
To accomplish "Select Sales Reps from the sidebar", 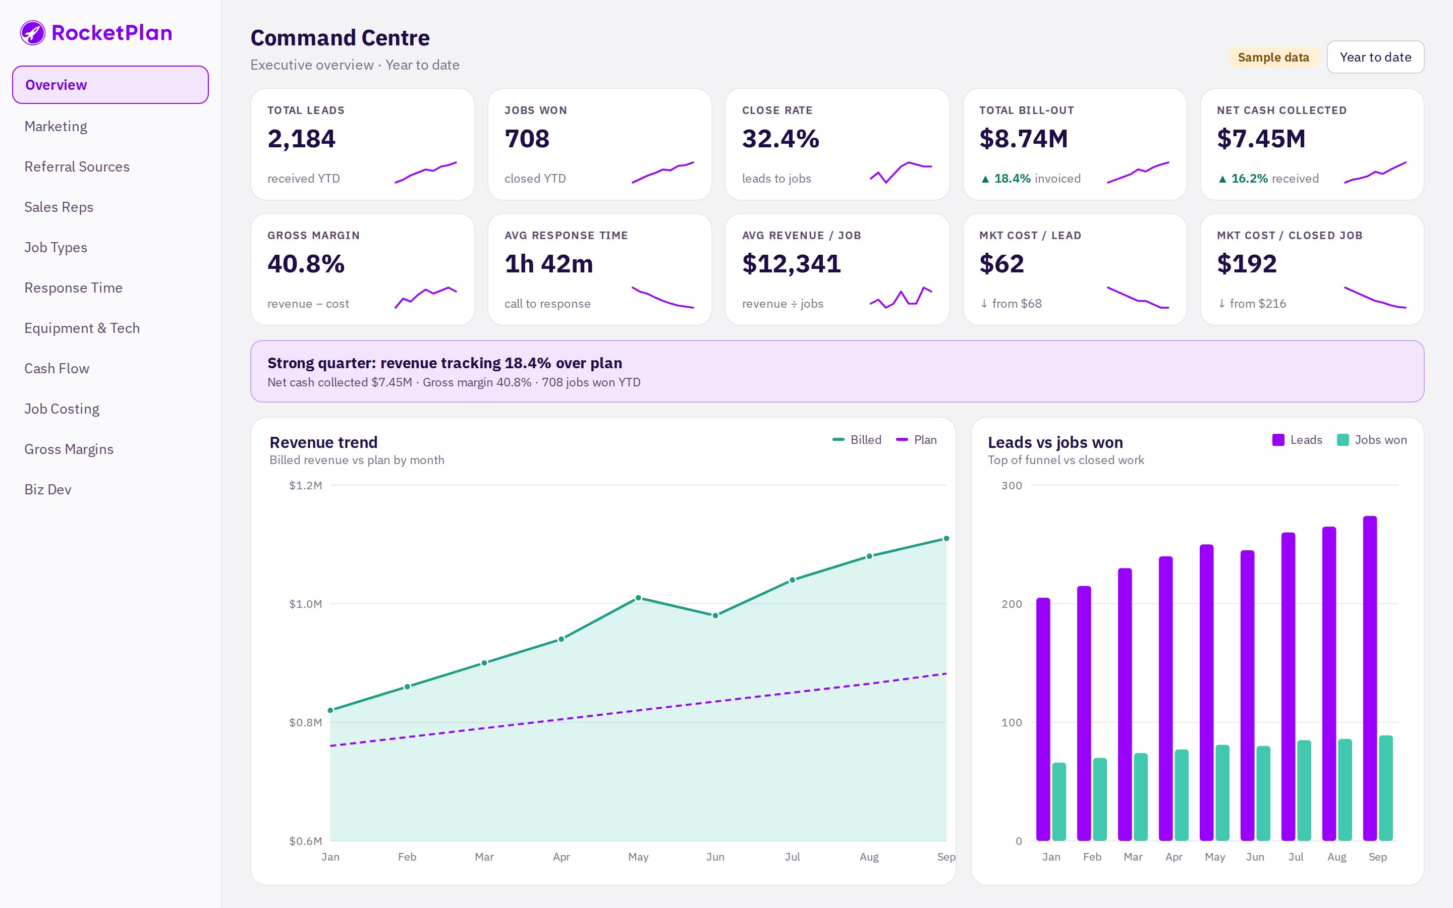I will point(59,207).
